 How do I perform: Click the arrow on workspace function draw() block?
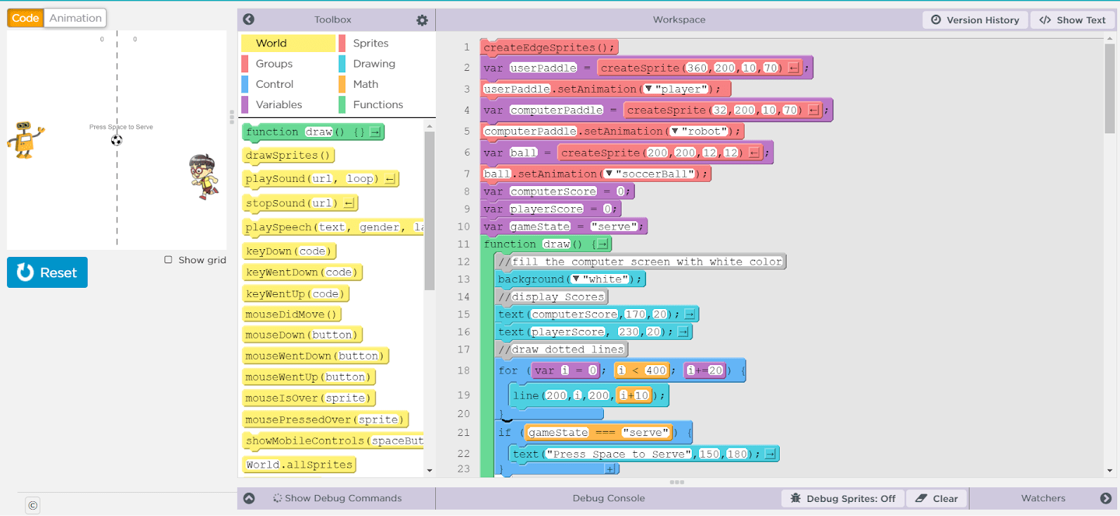coord(603,244)
